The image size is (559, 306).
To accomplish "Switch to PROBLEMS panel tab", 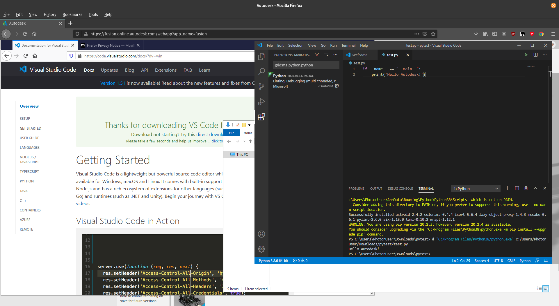I will (357, 189).
